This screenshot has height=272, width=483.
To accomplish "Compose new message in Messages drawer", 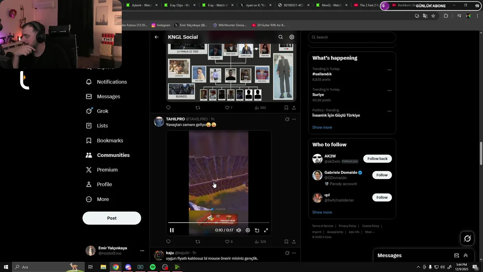I will point(457,255).
